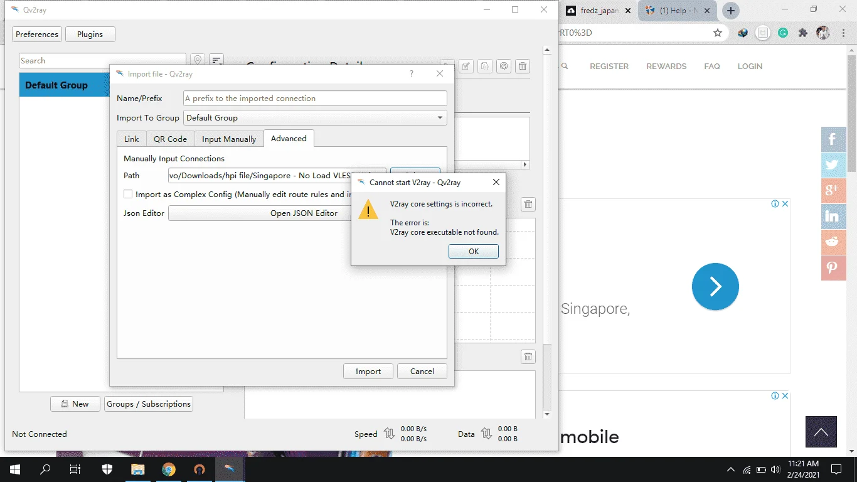The width and height of the screenshot is (857, 482).
Task: Switch to the QR Code tab
Action: tap(170, 139)
